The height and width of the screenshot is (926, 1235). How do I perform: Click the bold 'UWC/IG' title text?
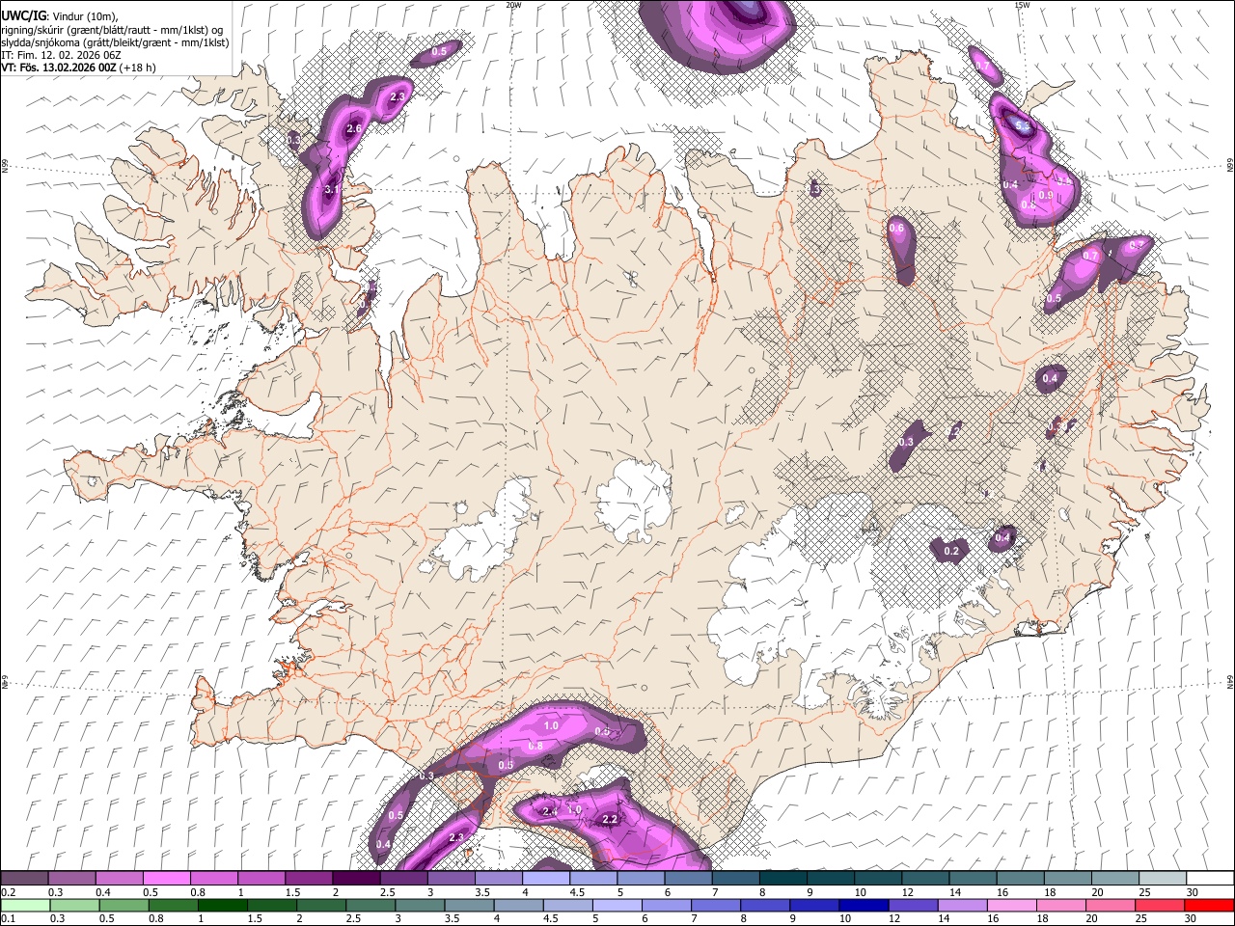tap(22, 14)
